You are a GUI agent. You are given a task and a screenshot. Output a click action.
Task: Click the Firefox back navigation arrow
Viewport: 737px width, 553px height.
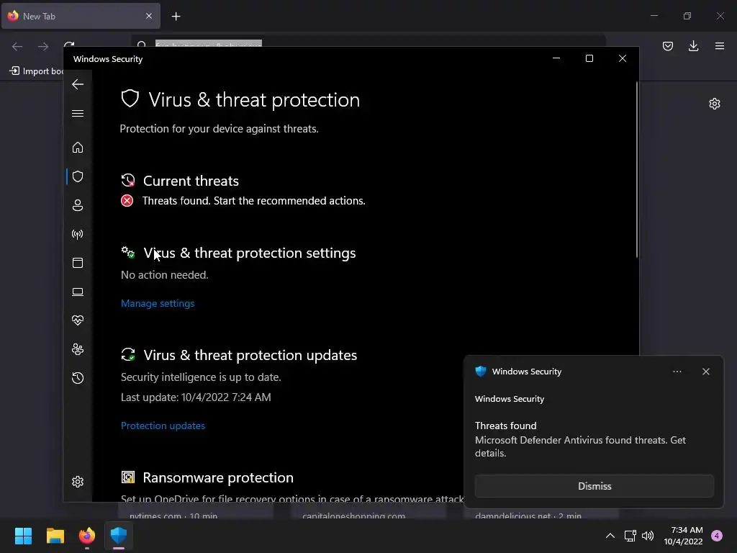tap(17, 46)
